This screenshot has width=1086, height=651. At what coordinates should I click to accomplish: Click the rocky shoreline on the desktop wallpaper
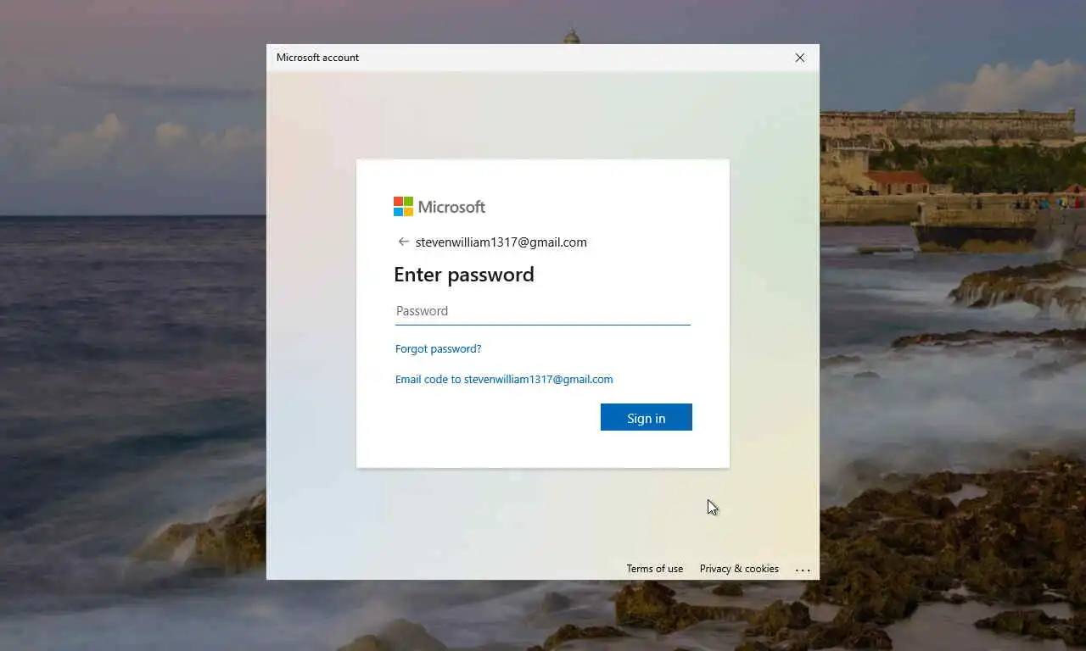pyautogui.click(x=950, y=542)
